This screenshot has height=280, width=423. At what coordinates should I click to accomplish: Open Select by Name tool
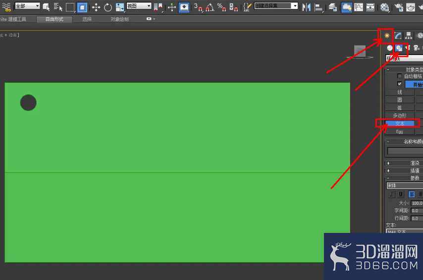tap(58, 7)
